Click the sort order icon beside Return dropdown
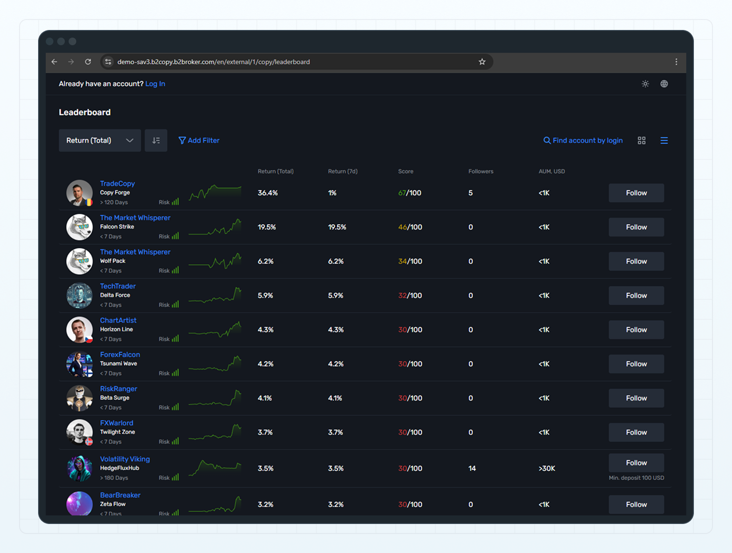The height and width of the screenshot is (553, 732). click(156, 140)
